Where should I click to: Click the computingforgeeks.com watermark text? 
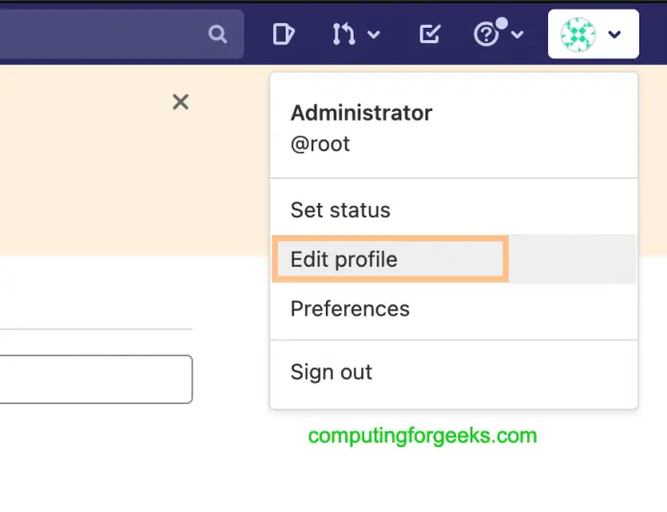[x=422, y=436]
